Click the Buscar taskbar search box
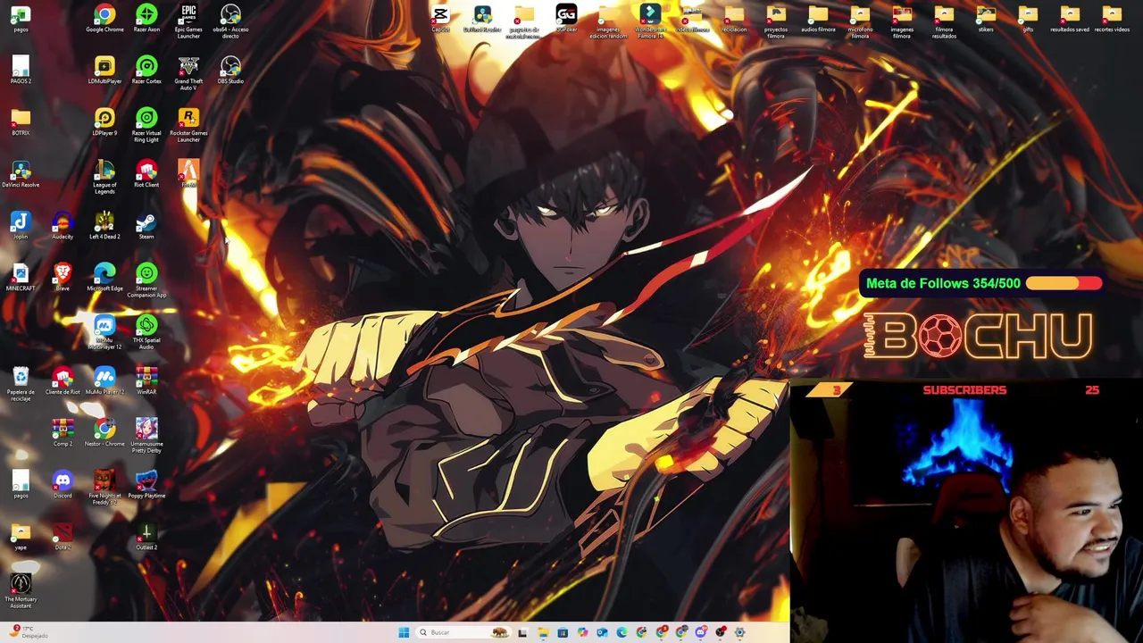1143x643 pixels. coord(463,632)
